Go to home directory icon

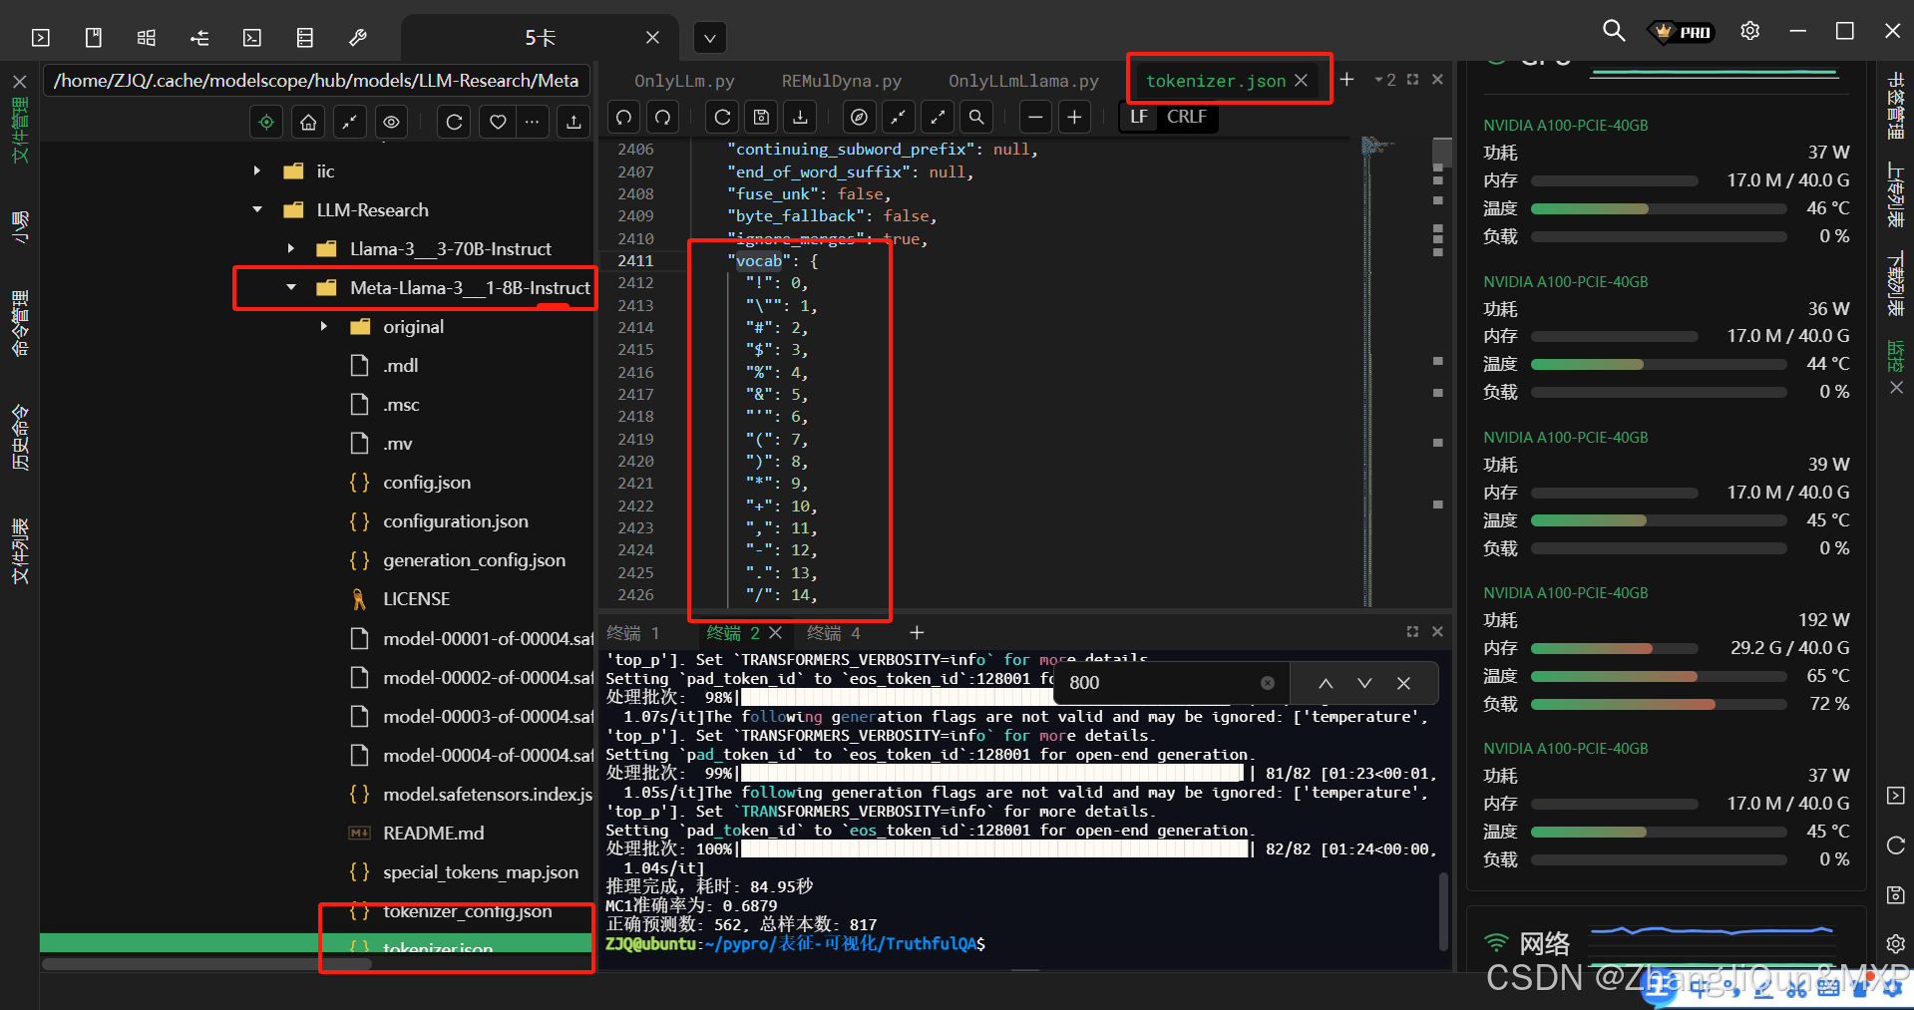point(308,122)
